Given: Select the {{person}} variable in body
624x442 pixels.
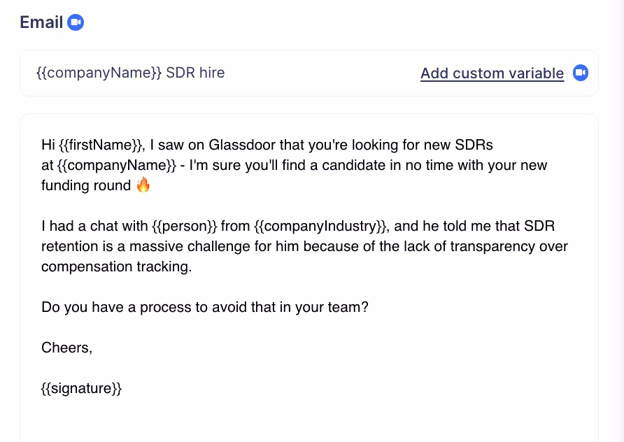Looking at the screenshot, I should (184, 226).
